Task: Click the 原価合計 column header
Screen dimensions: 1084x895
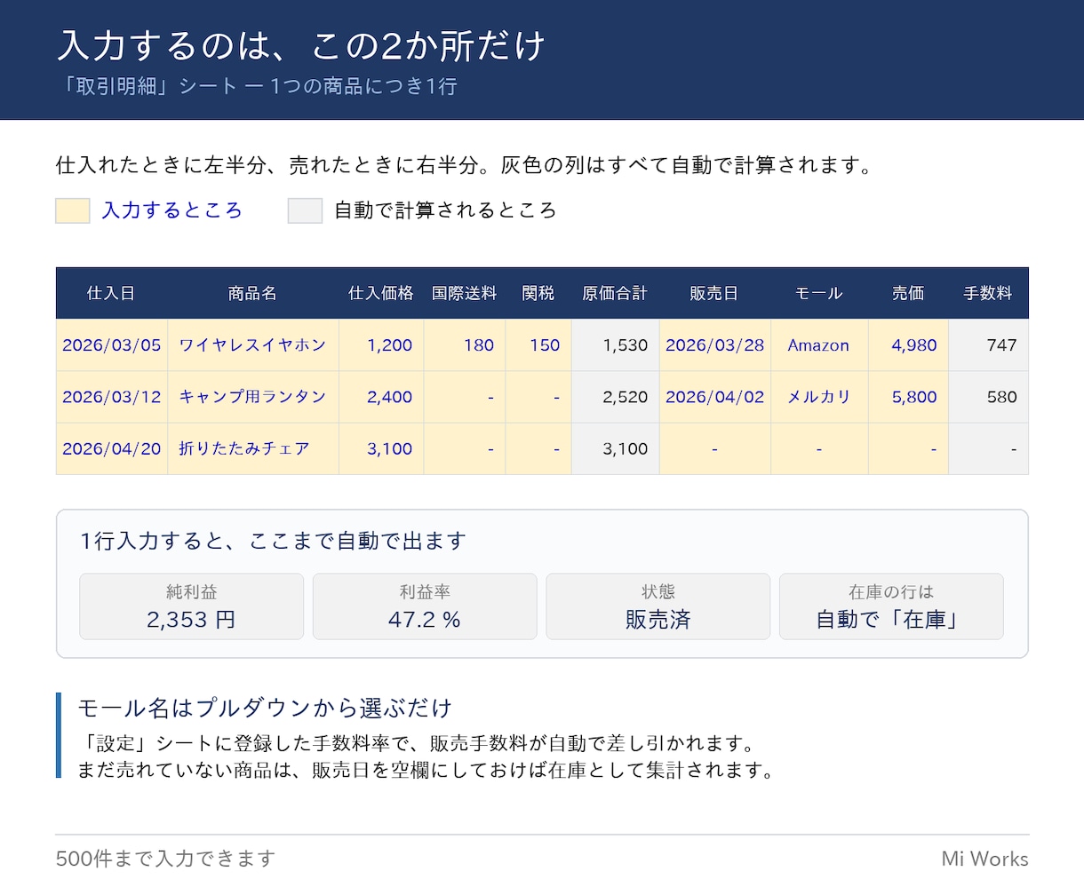Action: tap(615, 293)
